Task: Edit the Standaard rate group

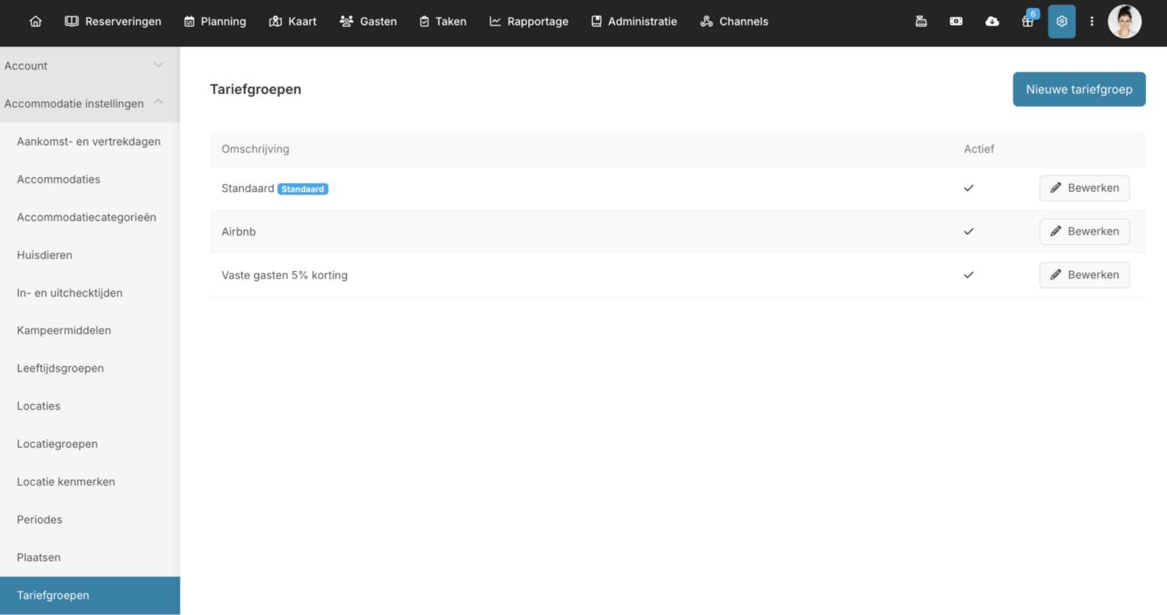Action: 1084,188
